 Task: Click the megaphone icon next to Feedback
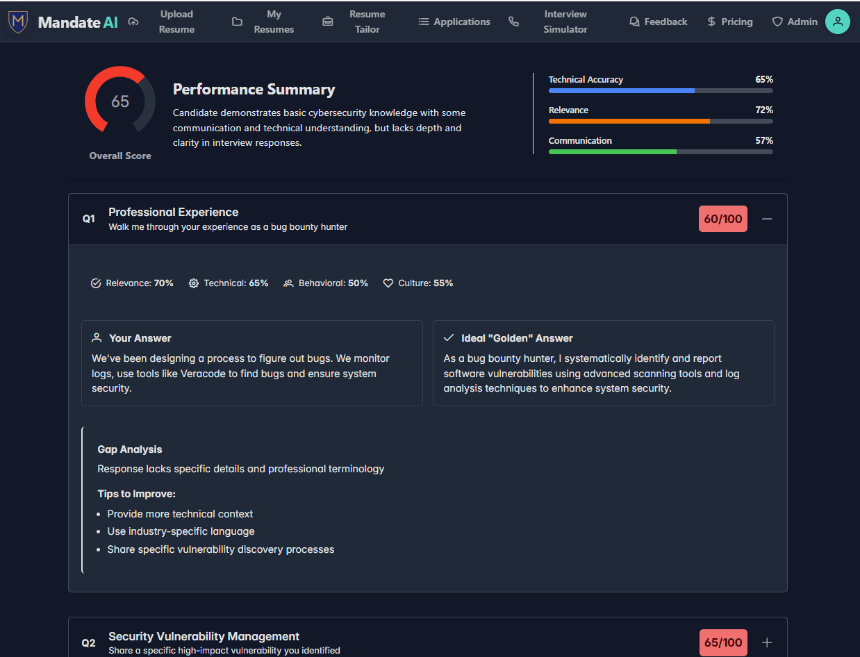coord(633,22)
